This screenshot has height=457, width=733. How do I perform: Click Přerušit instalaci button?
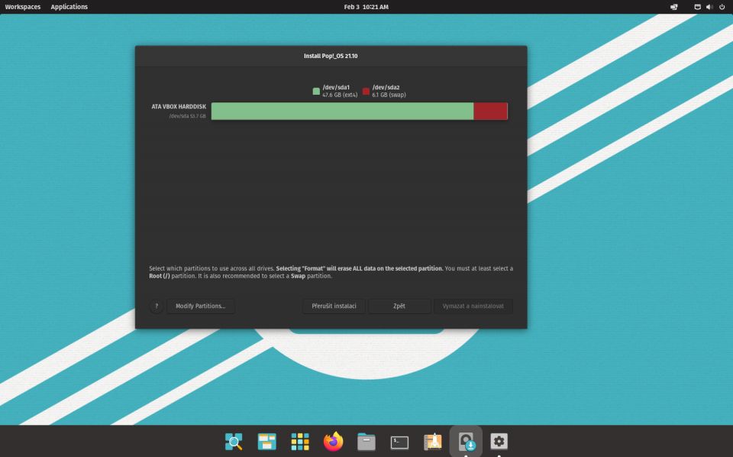[x=334, y=306]
